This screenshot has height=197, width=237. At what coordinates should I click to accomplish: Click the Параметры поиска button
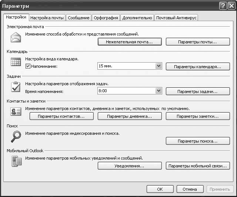[x=198, y=141]
